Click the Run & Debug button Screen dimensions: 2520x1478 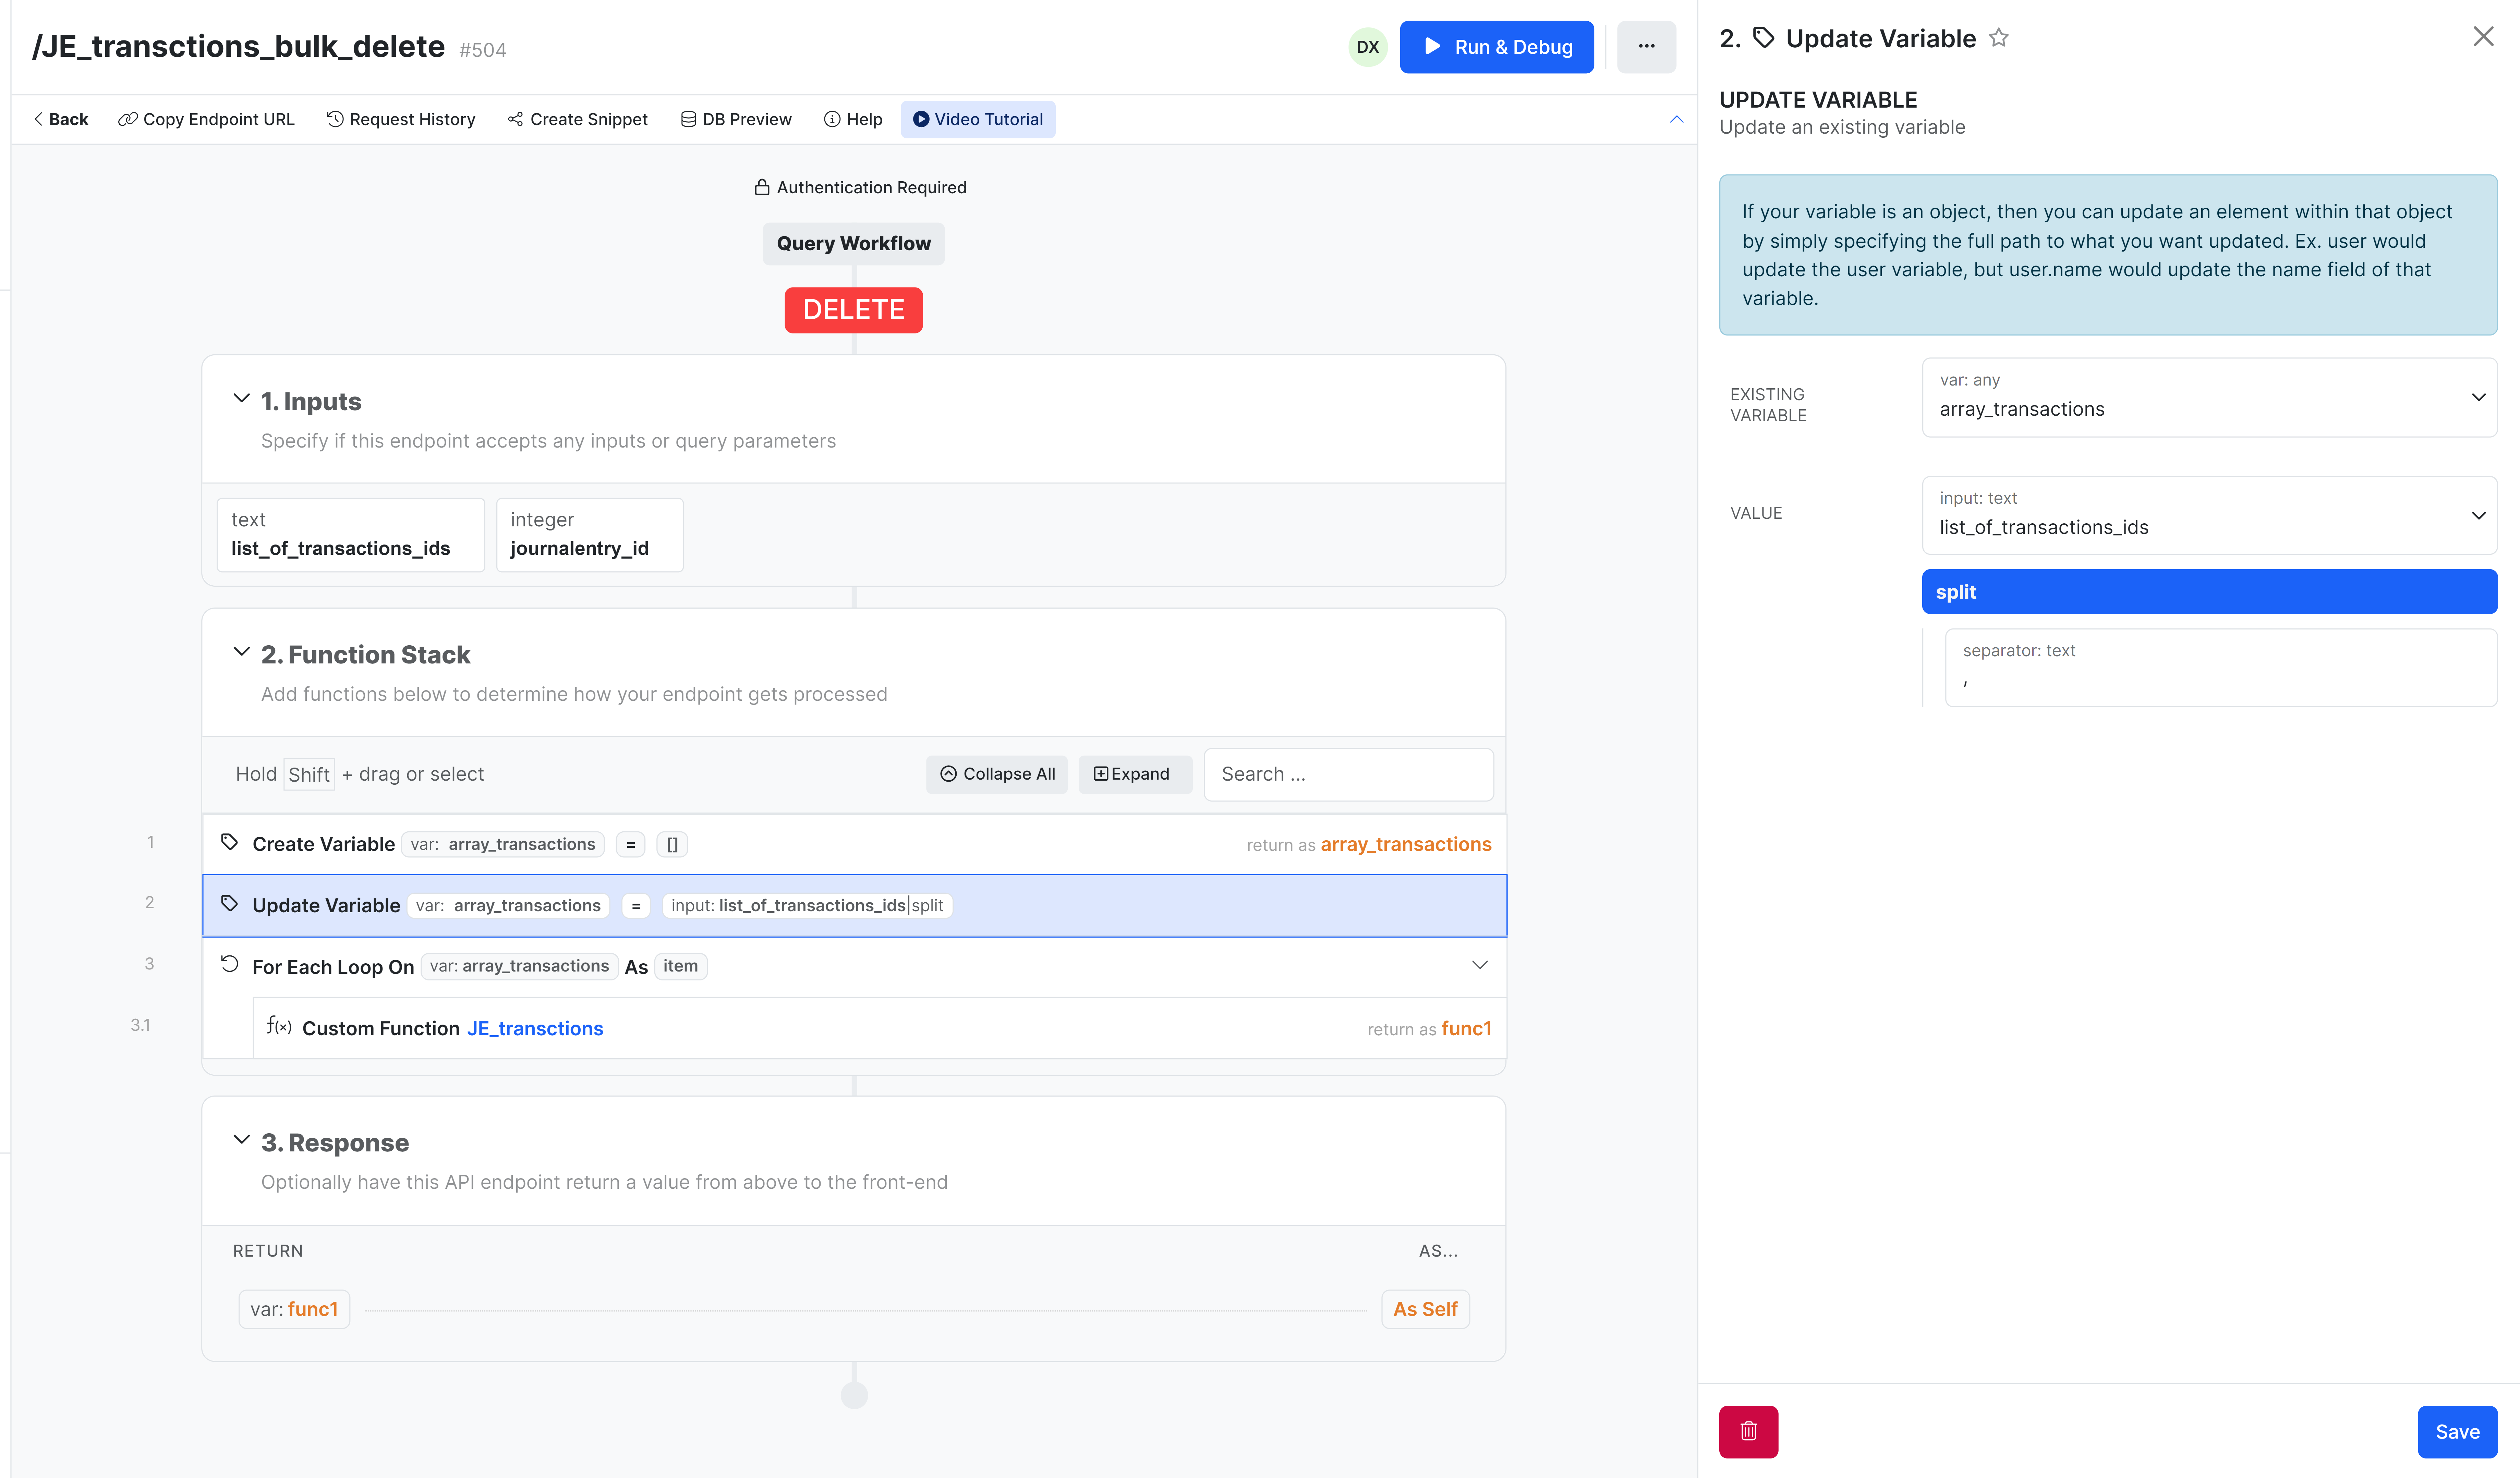click(x=1496, y=47)
